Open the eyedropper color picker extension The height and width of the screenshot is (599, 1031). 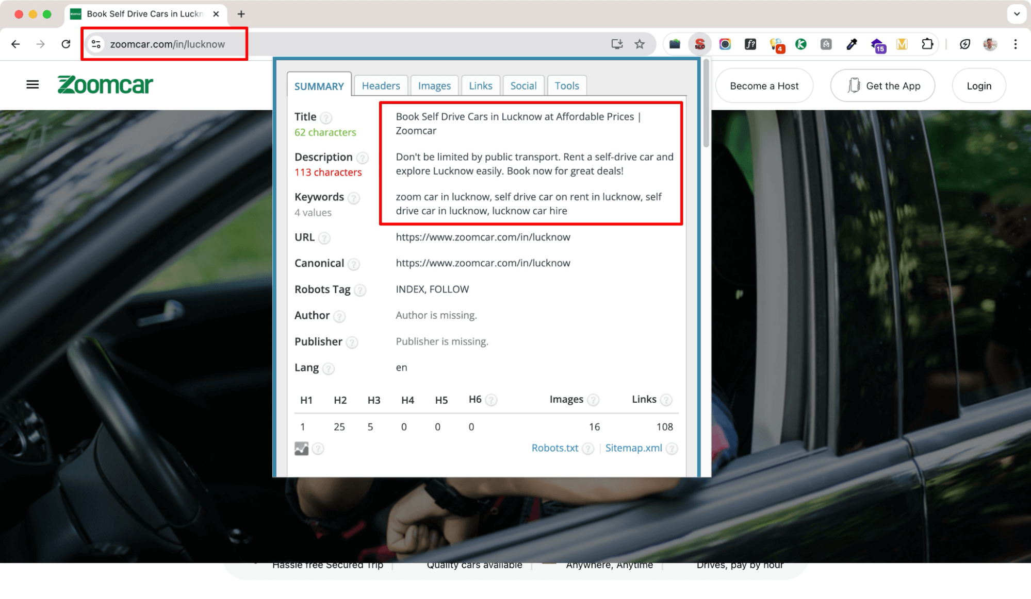(x=852, y=44)
